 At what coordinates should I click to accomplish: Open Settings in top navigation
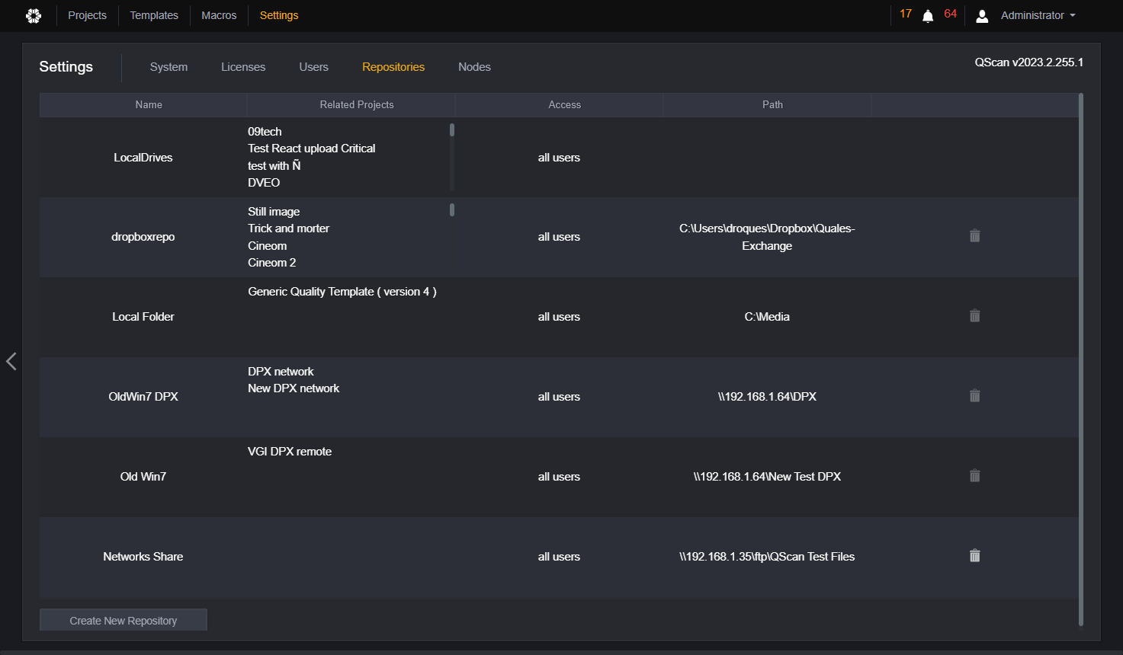click(279, 15)
